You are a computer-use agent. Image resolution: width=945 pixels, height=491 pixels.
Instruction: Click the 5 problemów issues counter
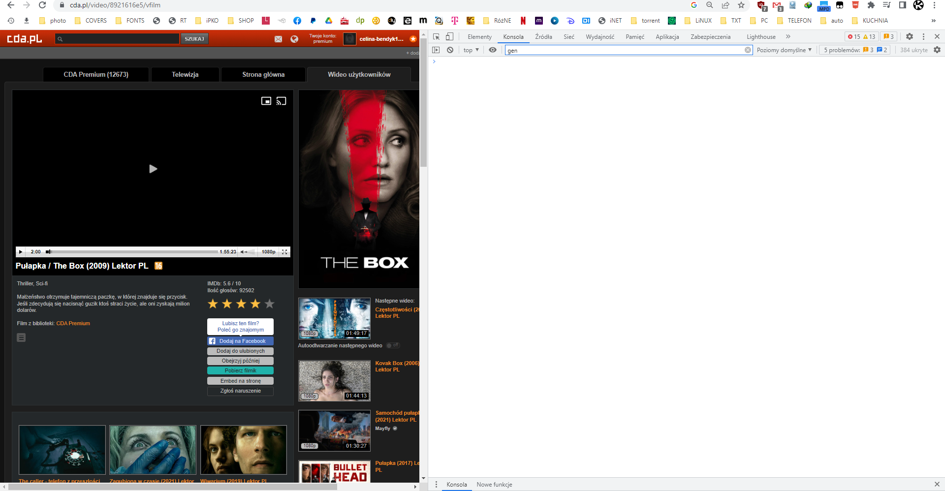855,50
